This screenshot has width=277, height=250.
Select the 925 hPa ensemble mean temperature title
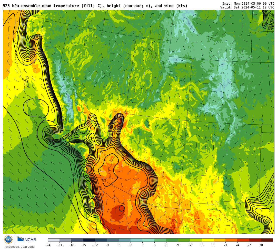click(95, 6)
